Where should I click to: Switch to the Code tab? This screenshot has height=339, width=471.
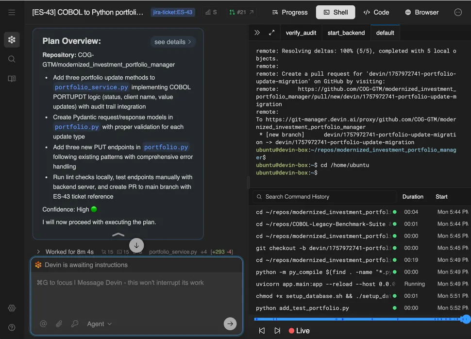click(376, 12)
